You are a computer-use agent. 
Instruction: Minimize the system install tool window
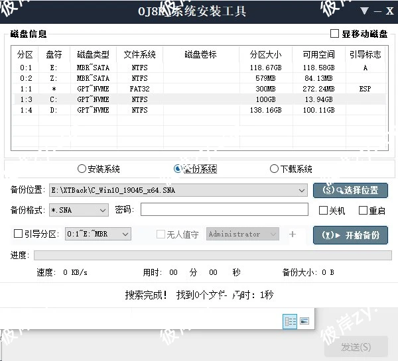377,11
